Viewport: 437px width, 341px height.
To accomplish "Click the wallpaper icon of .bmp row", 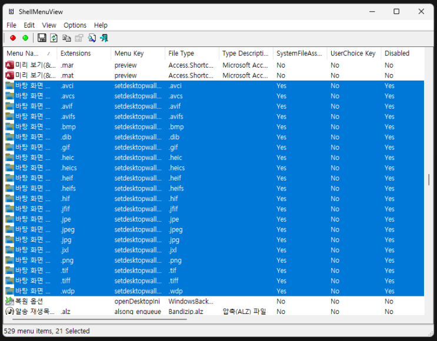I will tap(9, 127).
